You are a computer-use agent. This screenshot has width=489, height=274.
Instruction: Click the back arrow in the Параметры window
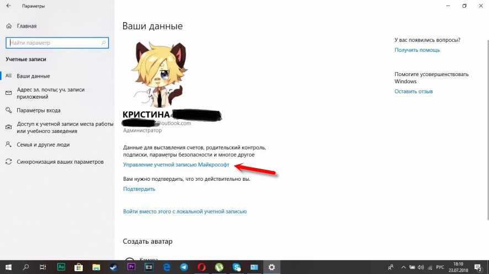click(9, 6)
